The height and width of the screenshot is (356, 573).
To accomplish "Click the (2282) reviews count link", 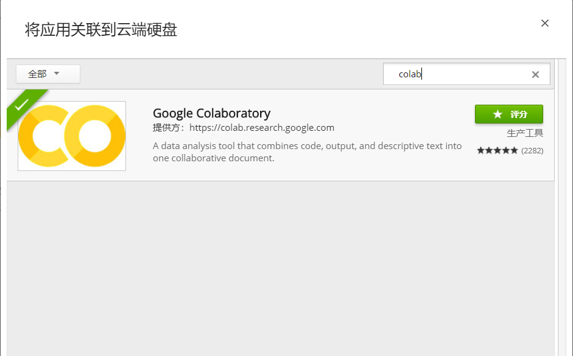I will coord(532,150).
